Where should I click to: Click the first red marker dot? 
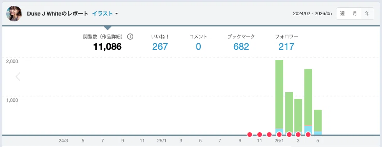(x=250, y=135)
